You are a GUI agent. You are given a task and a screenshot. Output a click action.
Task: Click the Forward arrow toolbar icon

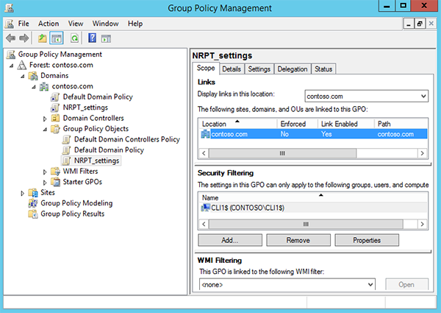(x=24, y=38)
